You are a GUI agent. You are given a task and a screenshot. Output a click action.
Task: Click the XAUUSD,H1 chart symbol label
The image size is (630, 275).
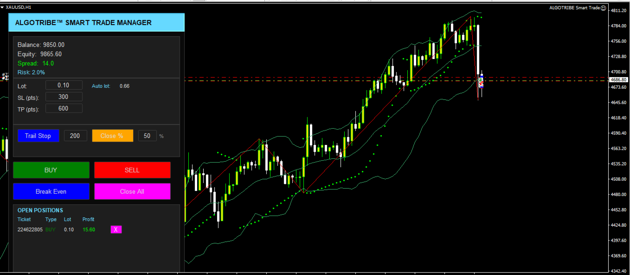pos(19,8)
